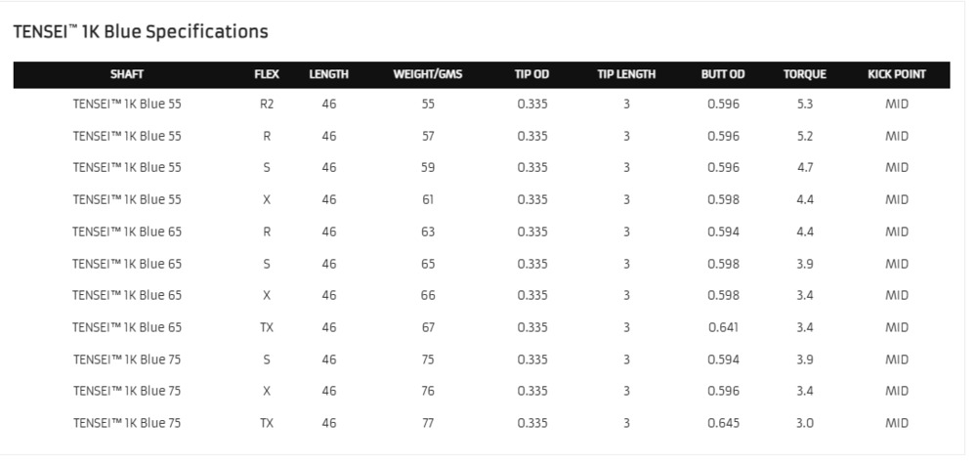Image resolution: width=977 pixels, height=464 pixels.
Task: Select the TENSEI 1K Blue 75 TX shaft name
Action: 127,424
